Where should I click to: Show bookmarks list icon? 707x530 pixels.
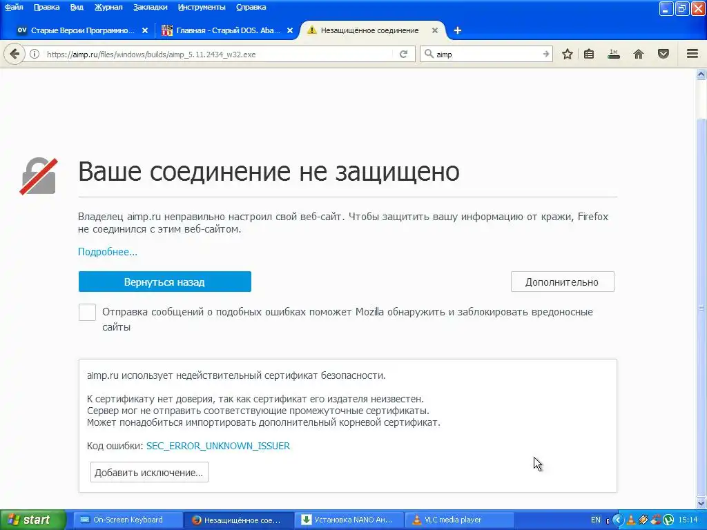pos(589,54)
